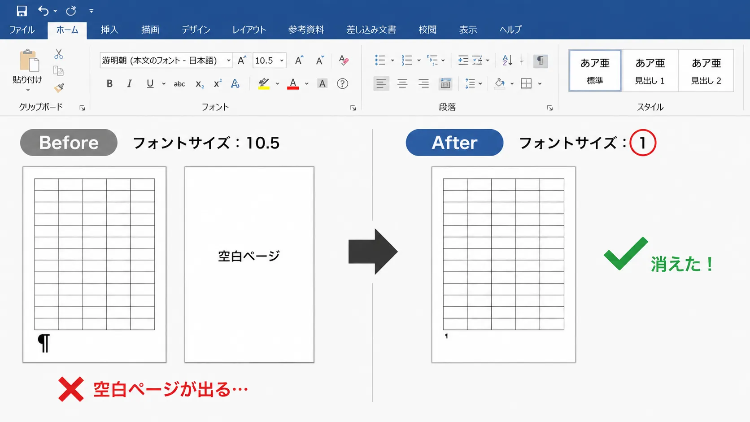Viewport: 750px width, 422px height.
Task: Toggle strikethrough abc formatting
Action: [179, 83]
